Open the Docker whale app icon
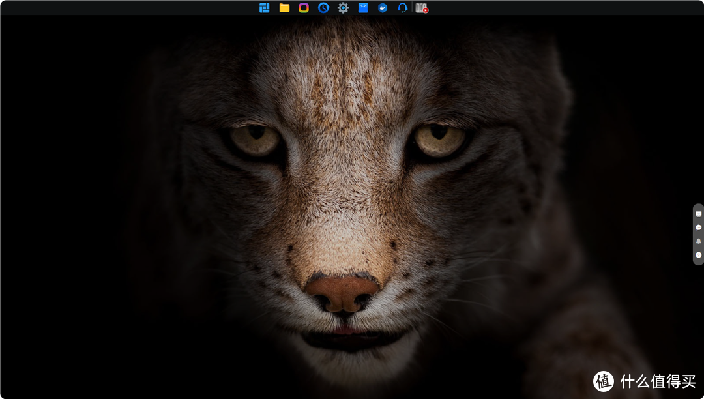Image resolution: width=704 pixels, height=399 pixels. pyautogui.click(x=383, y=8)
